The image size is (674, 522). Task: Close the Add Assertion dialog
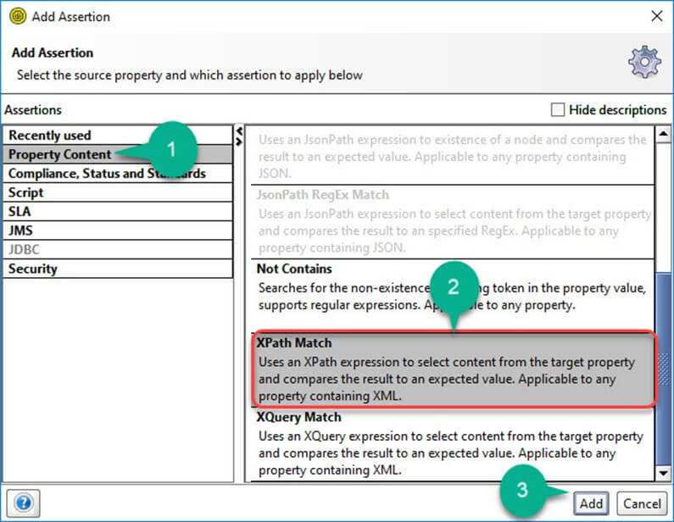coord(656,16)
